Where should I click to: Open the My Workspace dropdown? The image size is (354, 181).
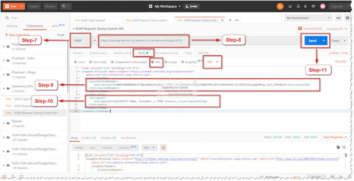[167, 6]
